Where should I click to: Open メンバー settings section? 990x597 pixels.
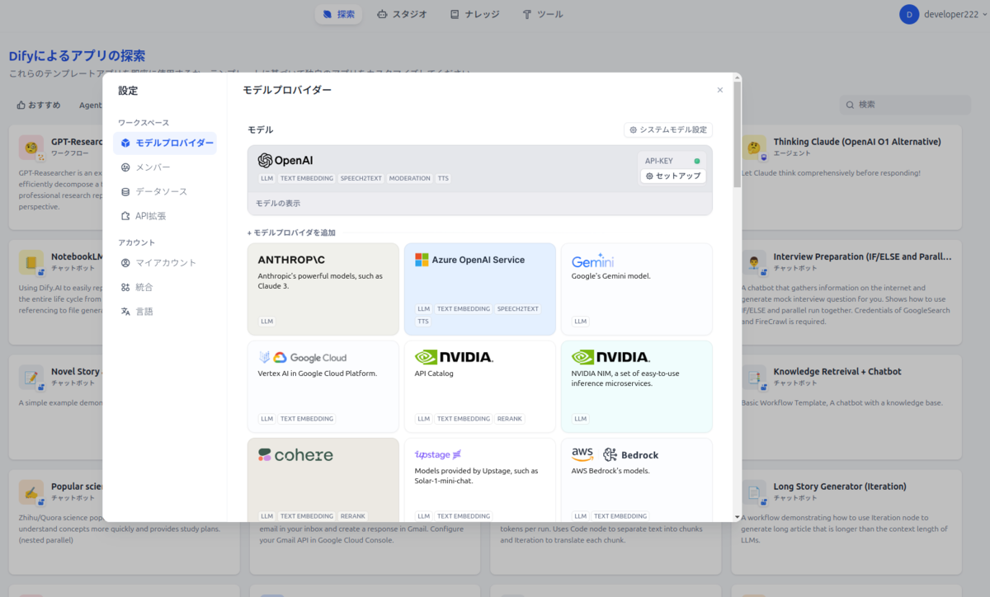point(165,167)
